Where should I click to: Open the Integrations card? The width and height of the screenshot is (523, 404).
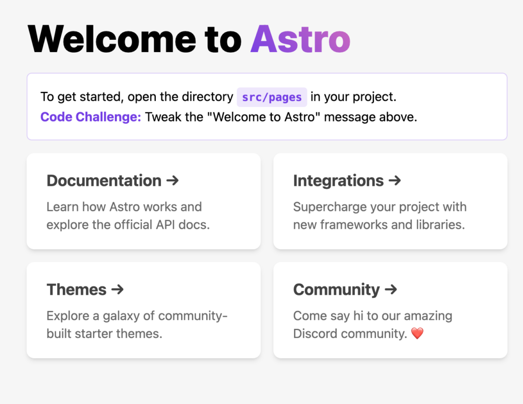[390, 201]
